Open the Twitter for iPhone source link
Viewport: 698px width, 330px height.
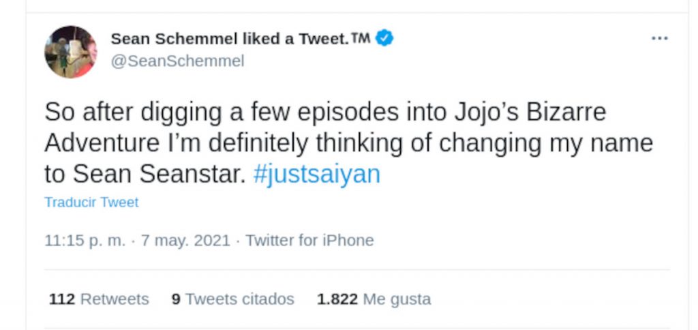point(309,240)
